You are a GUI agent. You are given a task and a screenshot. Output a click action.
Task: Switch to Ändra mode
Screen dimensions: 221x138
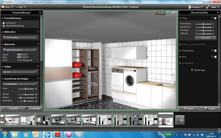(x=160, y=13)
